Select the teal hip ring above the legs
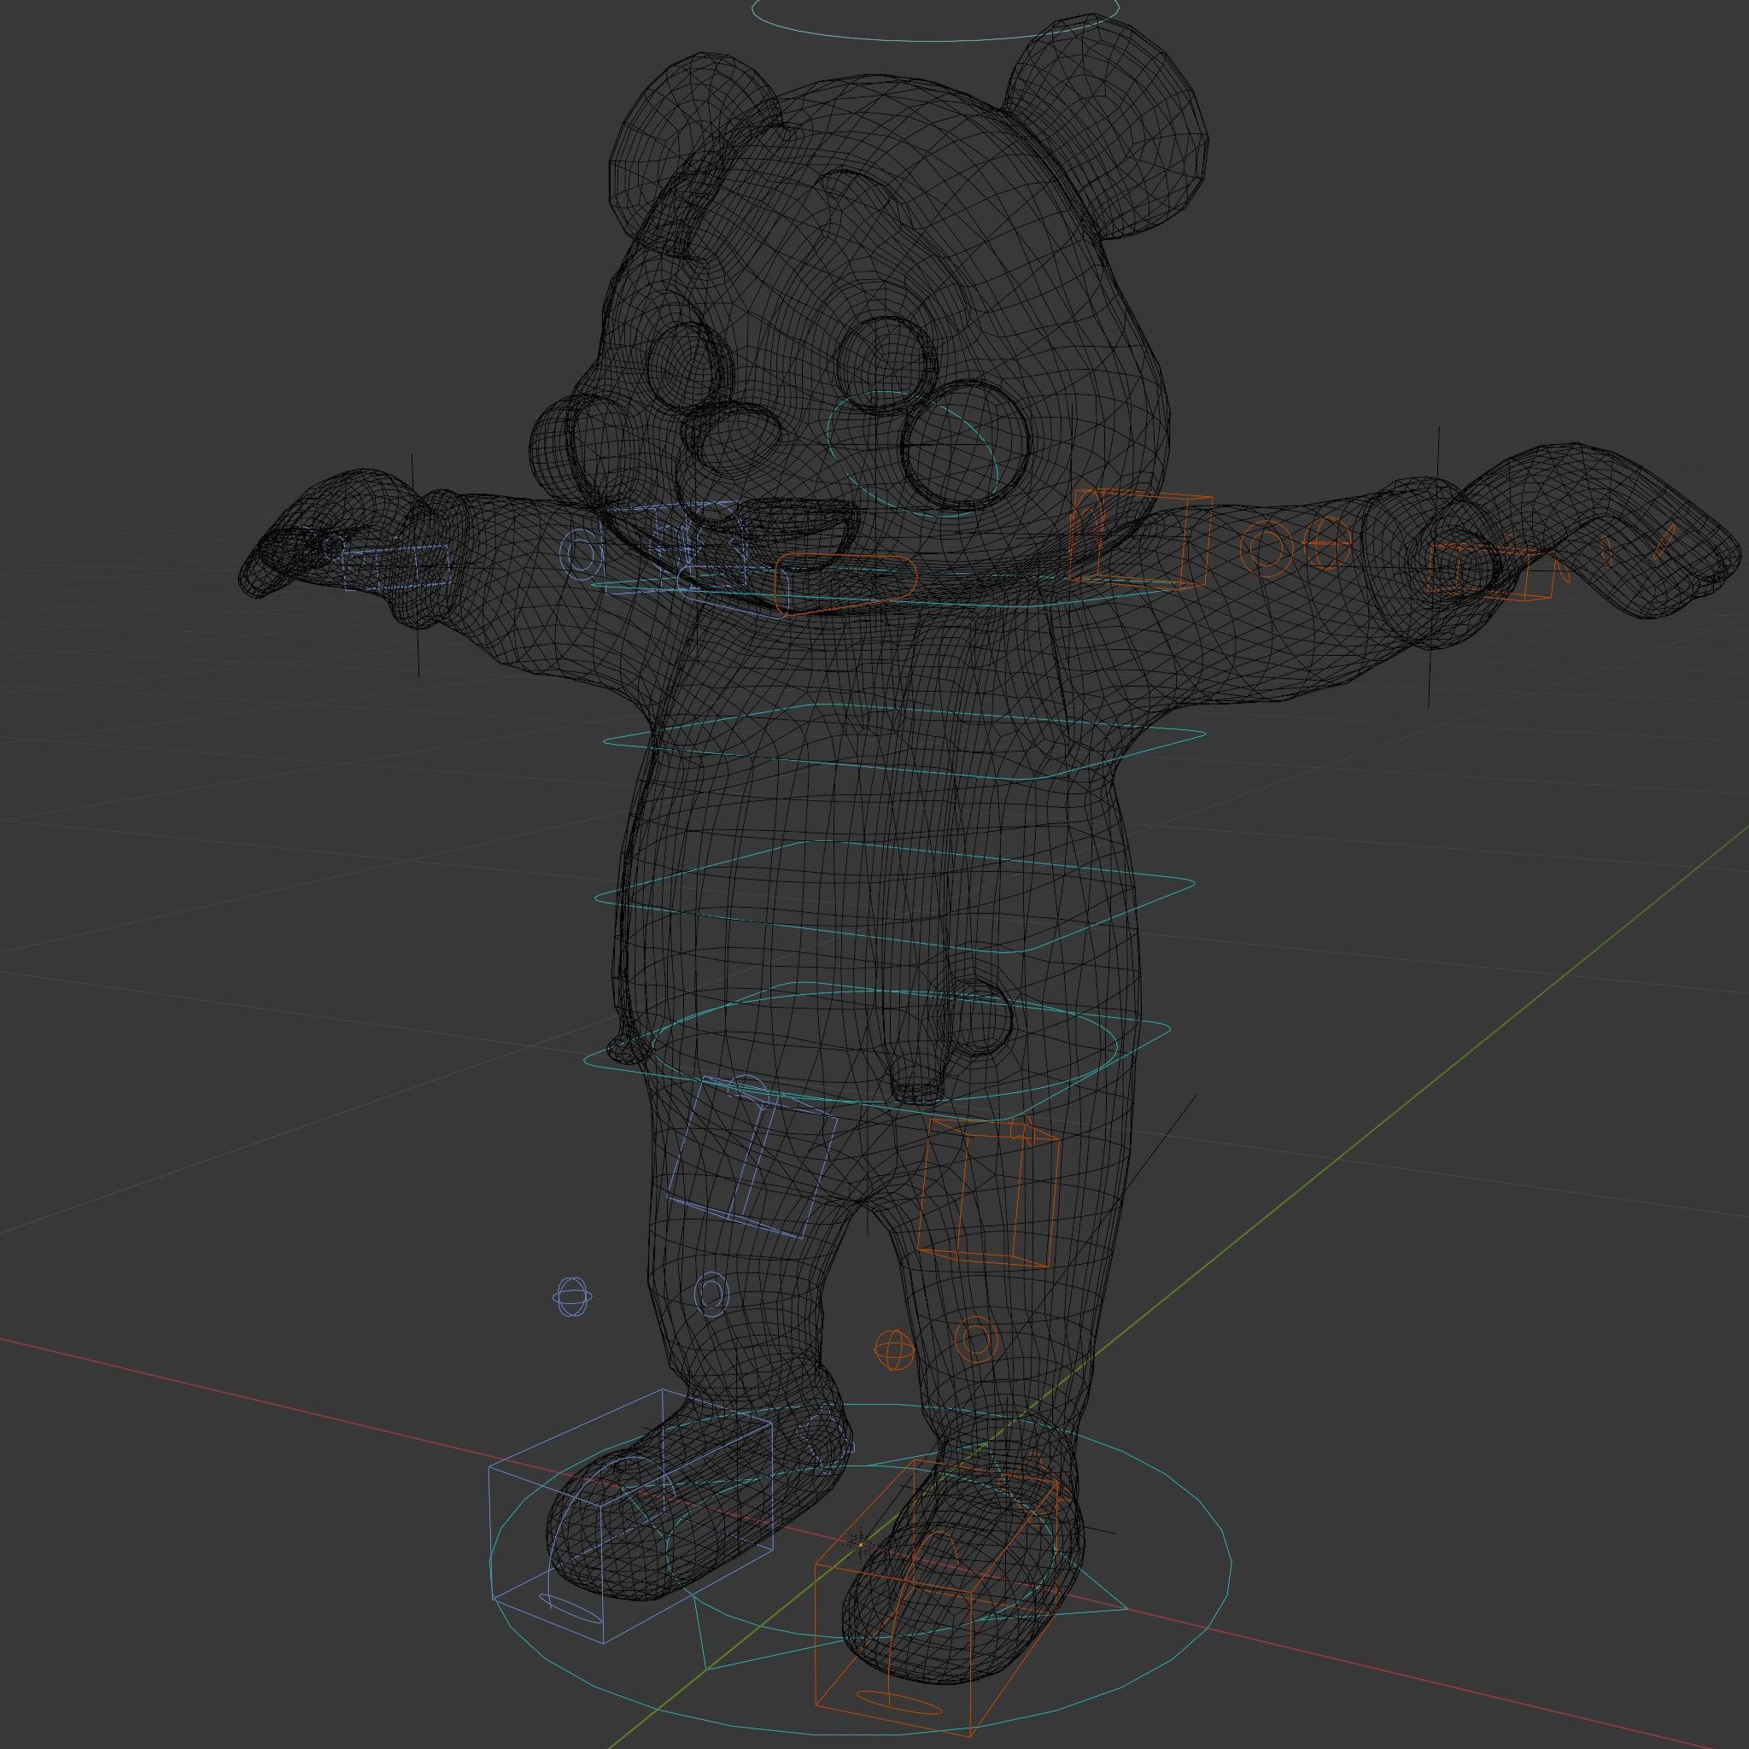This screenshot has width=1749, height=1749. [876, 1050]
